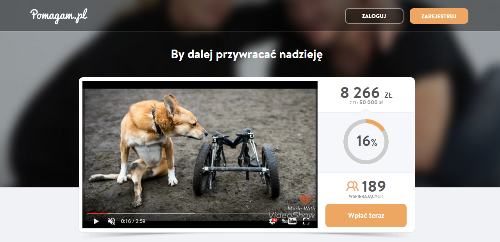Open the ZALOGUJ login button

[374, 16]
